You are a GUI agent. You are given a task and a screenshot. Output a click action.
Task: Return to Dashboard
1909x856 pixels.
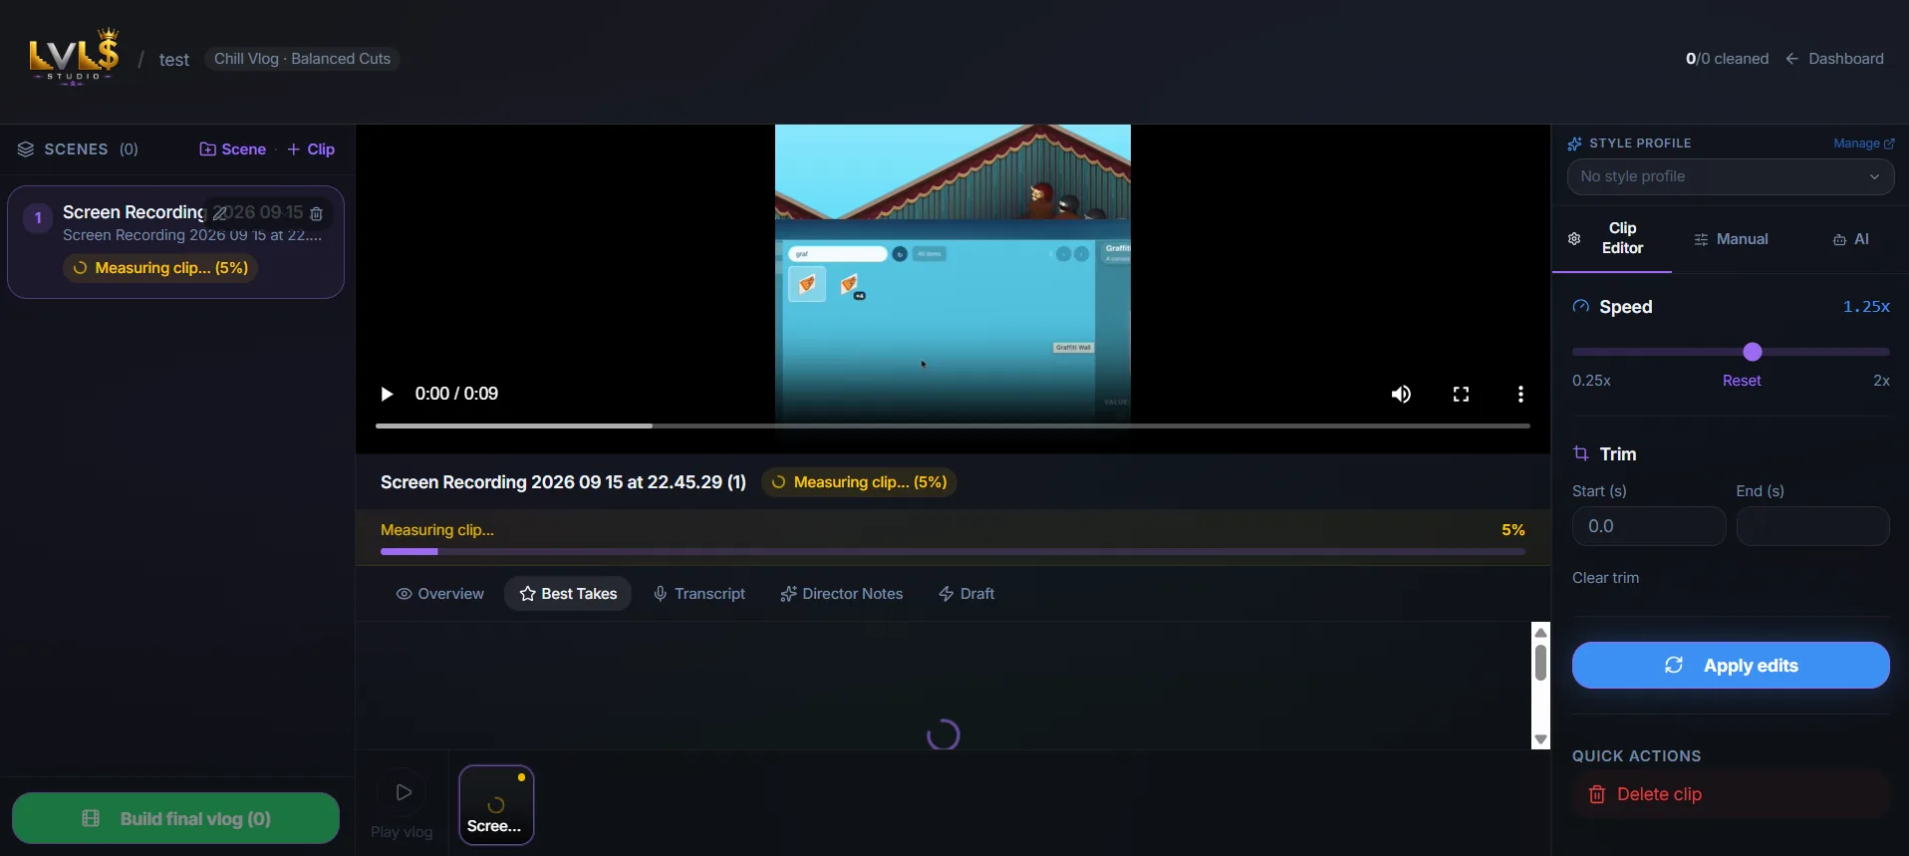click(x=1834, y=59)
